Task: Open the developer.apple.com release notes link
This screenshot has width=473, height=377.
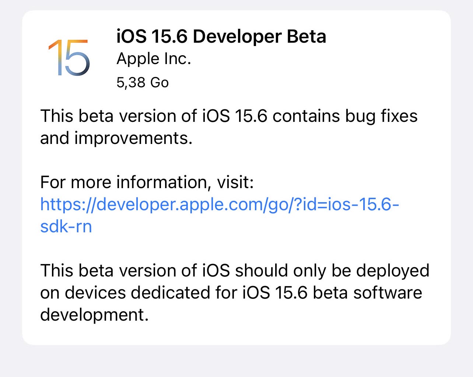Action: pos(220,204)
